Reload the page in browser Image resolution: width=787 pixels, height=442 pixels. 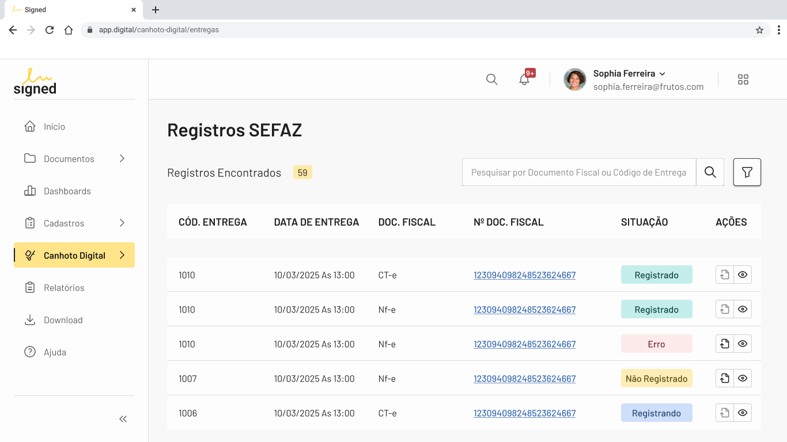coord(50,30)
